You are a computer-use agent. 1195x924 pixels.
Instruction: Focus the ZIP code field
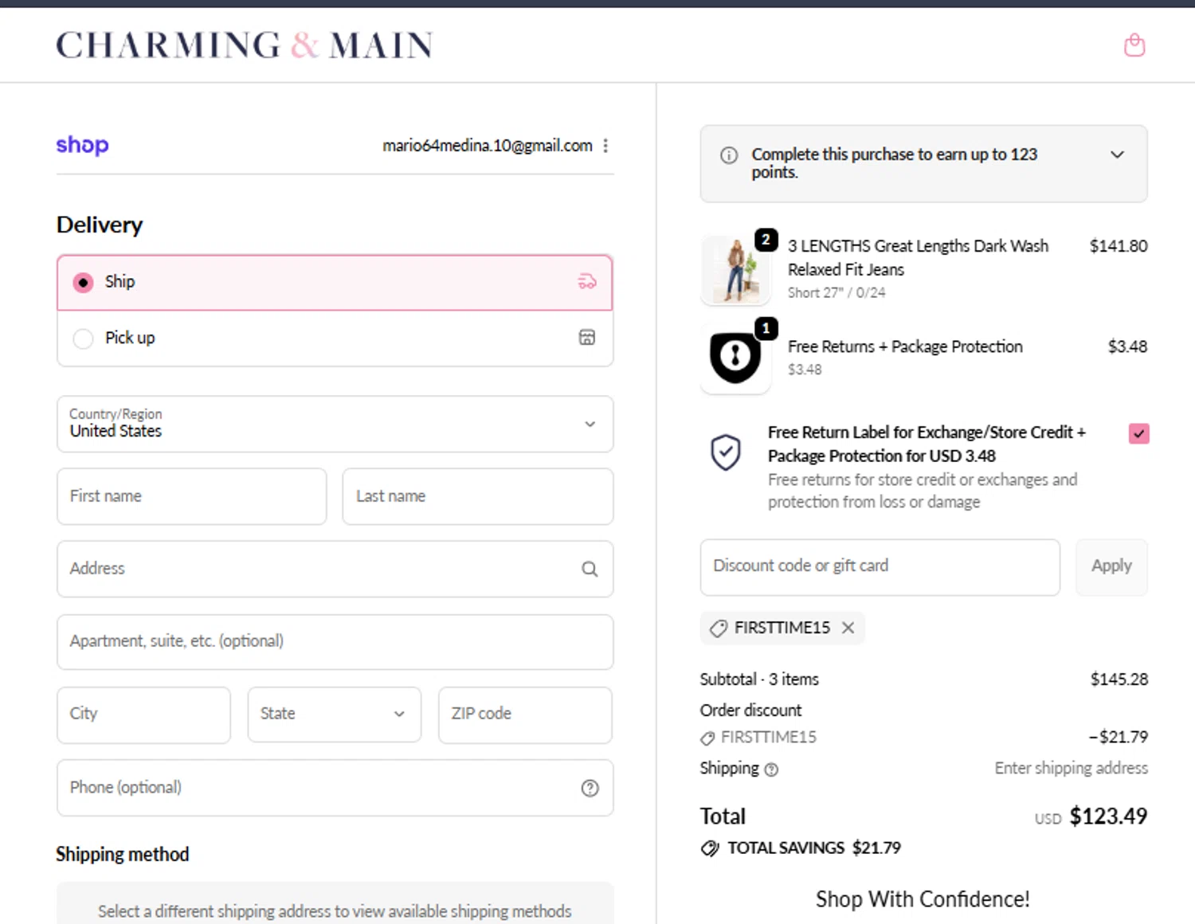(x=525, y=715)
